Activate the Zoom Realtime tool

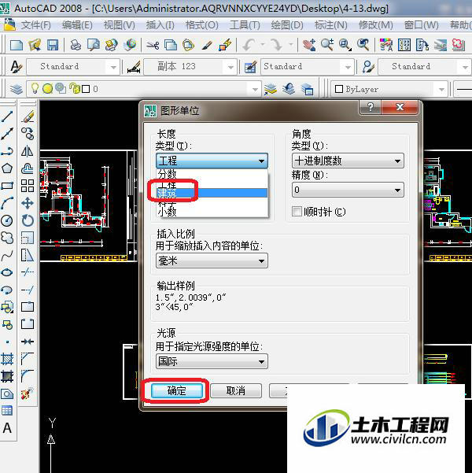point(327,45)
